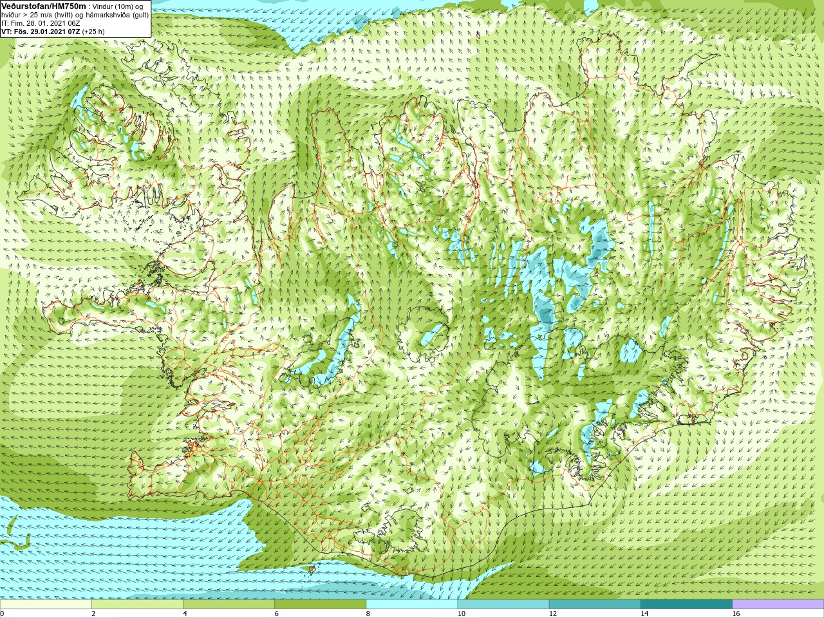Click the teal 12–14 m/s legend swatch
This screenshot has height=618, width=824.
(595, 604)
